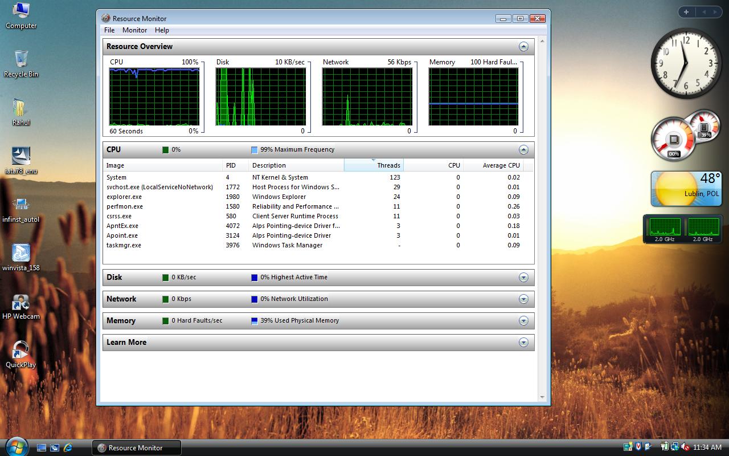Collapse the CPU section
The image size is (729, 456).
click(x=523, y=150)
